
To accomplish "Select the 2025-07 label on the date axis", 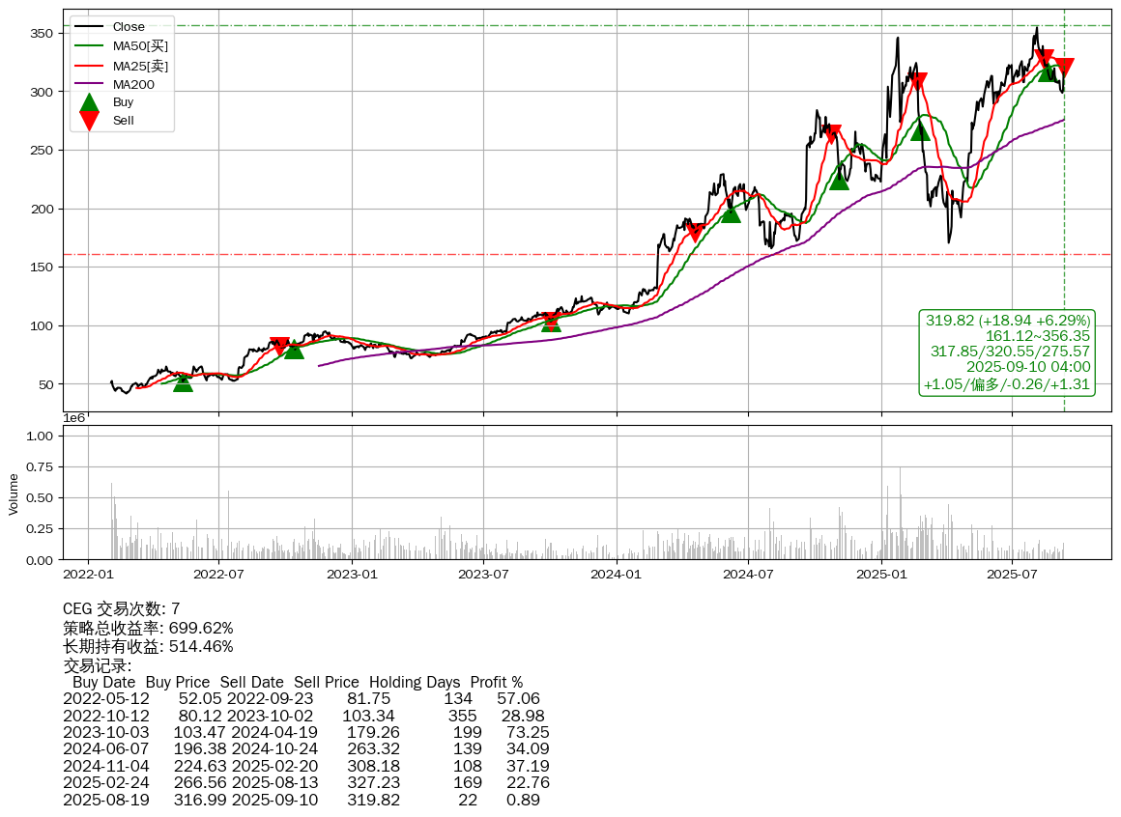I will click(x=1012, y=574).
